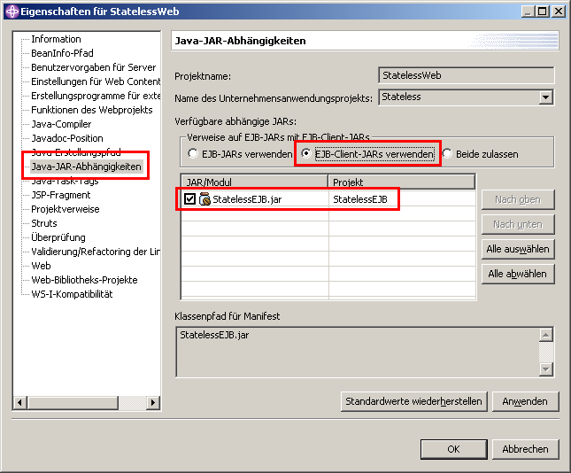Select 'Beide zulassen' radio option

pyautogui.click(x=448, y=154)
